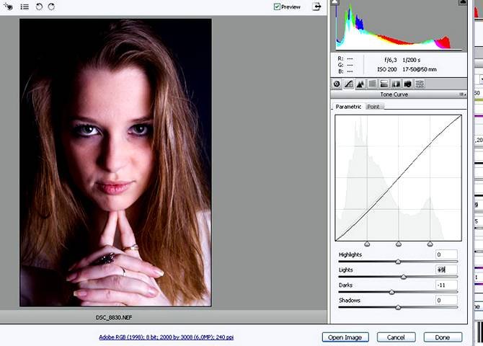The height and width of the screenshot is (346, 483).
Task: Rotate image 90 degrees clockwise
Action: (50, 6)
